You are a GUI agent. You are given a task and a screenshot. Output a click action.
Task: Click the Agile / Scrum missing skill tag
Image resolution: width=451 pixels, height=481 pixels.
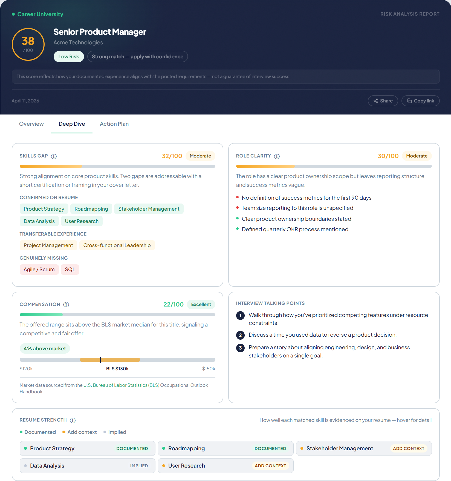[x=39, y=270]
